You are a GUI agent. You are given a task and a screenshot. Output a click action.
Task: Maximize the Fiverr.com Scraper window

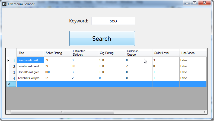194,3
